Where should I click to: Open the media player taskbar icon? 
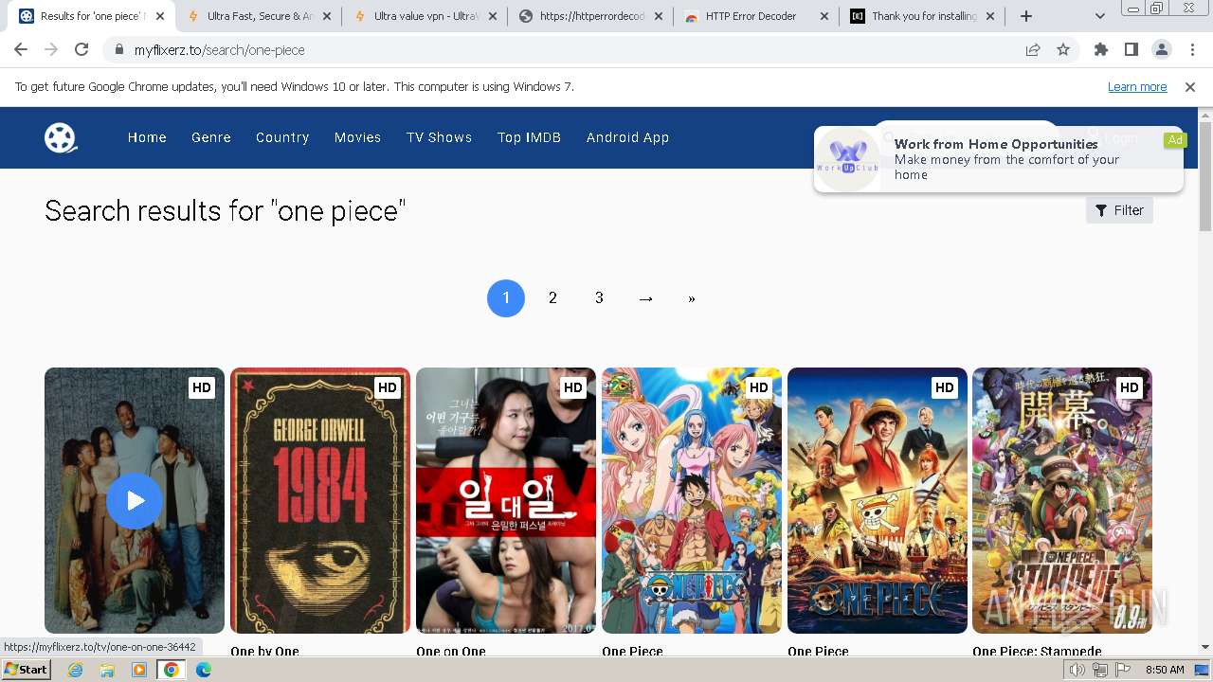[x=139, y=670]
